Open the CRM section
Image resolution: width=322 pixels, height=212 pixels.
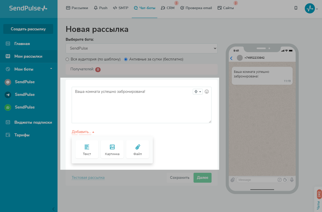click(168, 8)
